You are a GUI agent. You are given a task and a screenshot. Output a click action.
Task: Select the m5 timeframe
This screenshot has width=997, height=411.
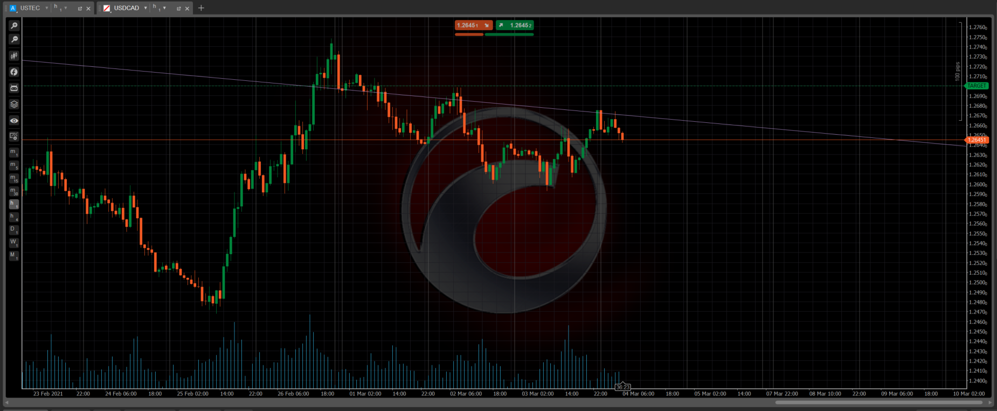tap(14, 165)
